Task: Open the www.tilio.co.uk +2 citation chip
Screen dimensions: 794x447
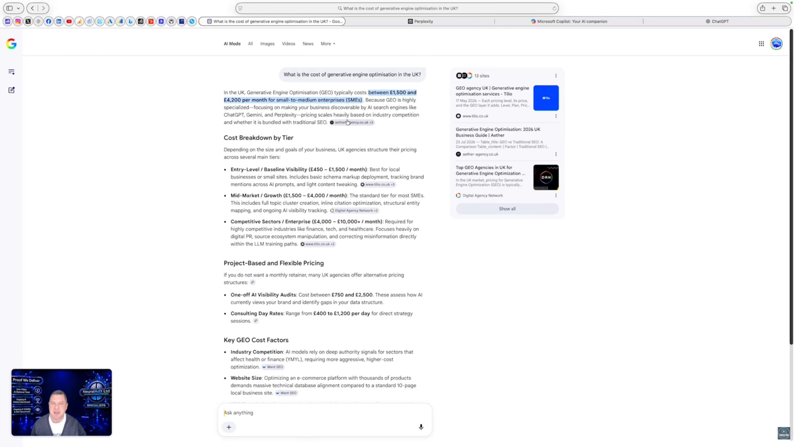Action: click(318, 244)
